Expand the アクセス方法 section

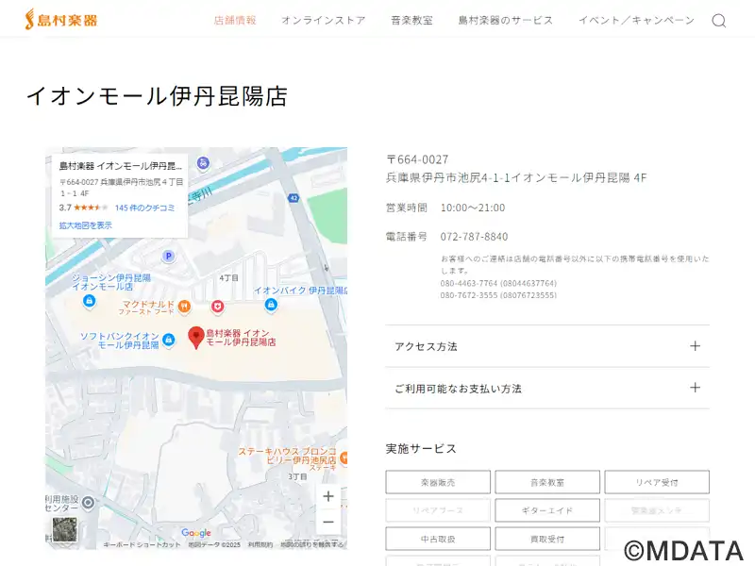point(547,346)
